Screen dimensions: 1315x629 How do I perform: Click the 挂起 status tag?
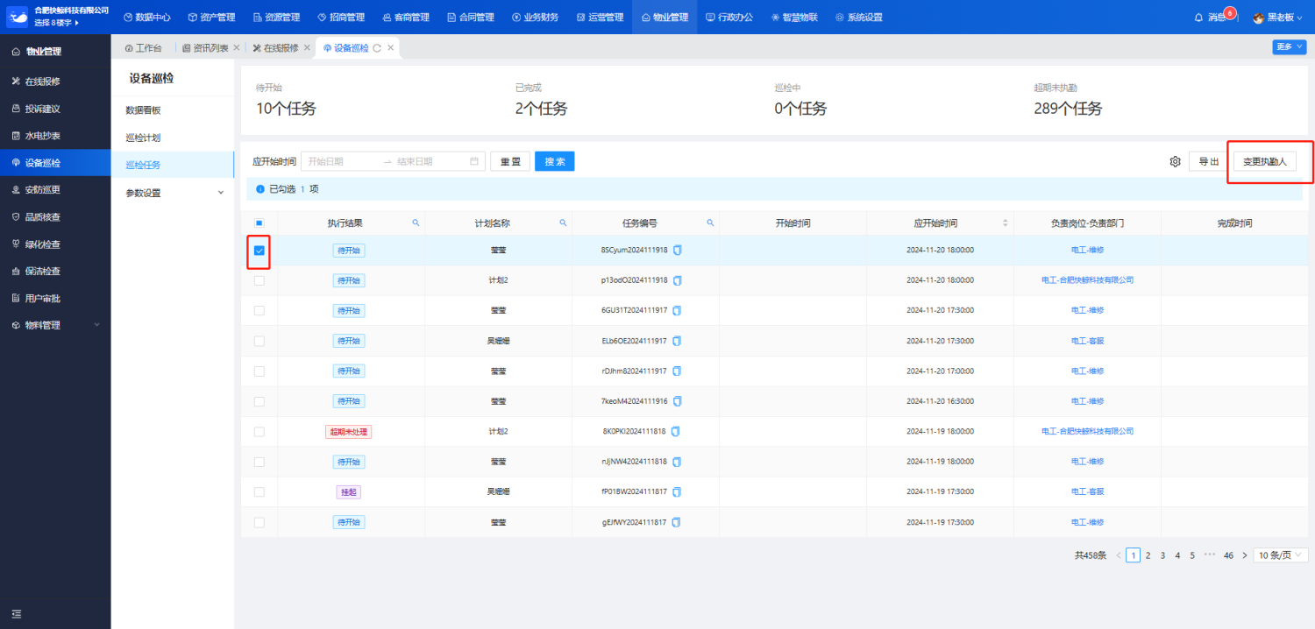pos(349,491)
